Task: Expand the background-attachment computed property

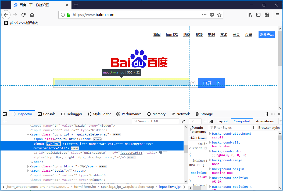Action: [210, 134]
